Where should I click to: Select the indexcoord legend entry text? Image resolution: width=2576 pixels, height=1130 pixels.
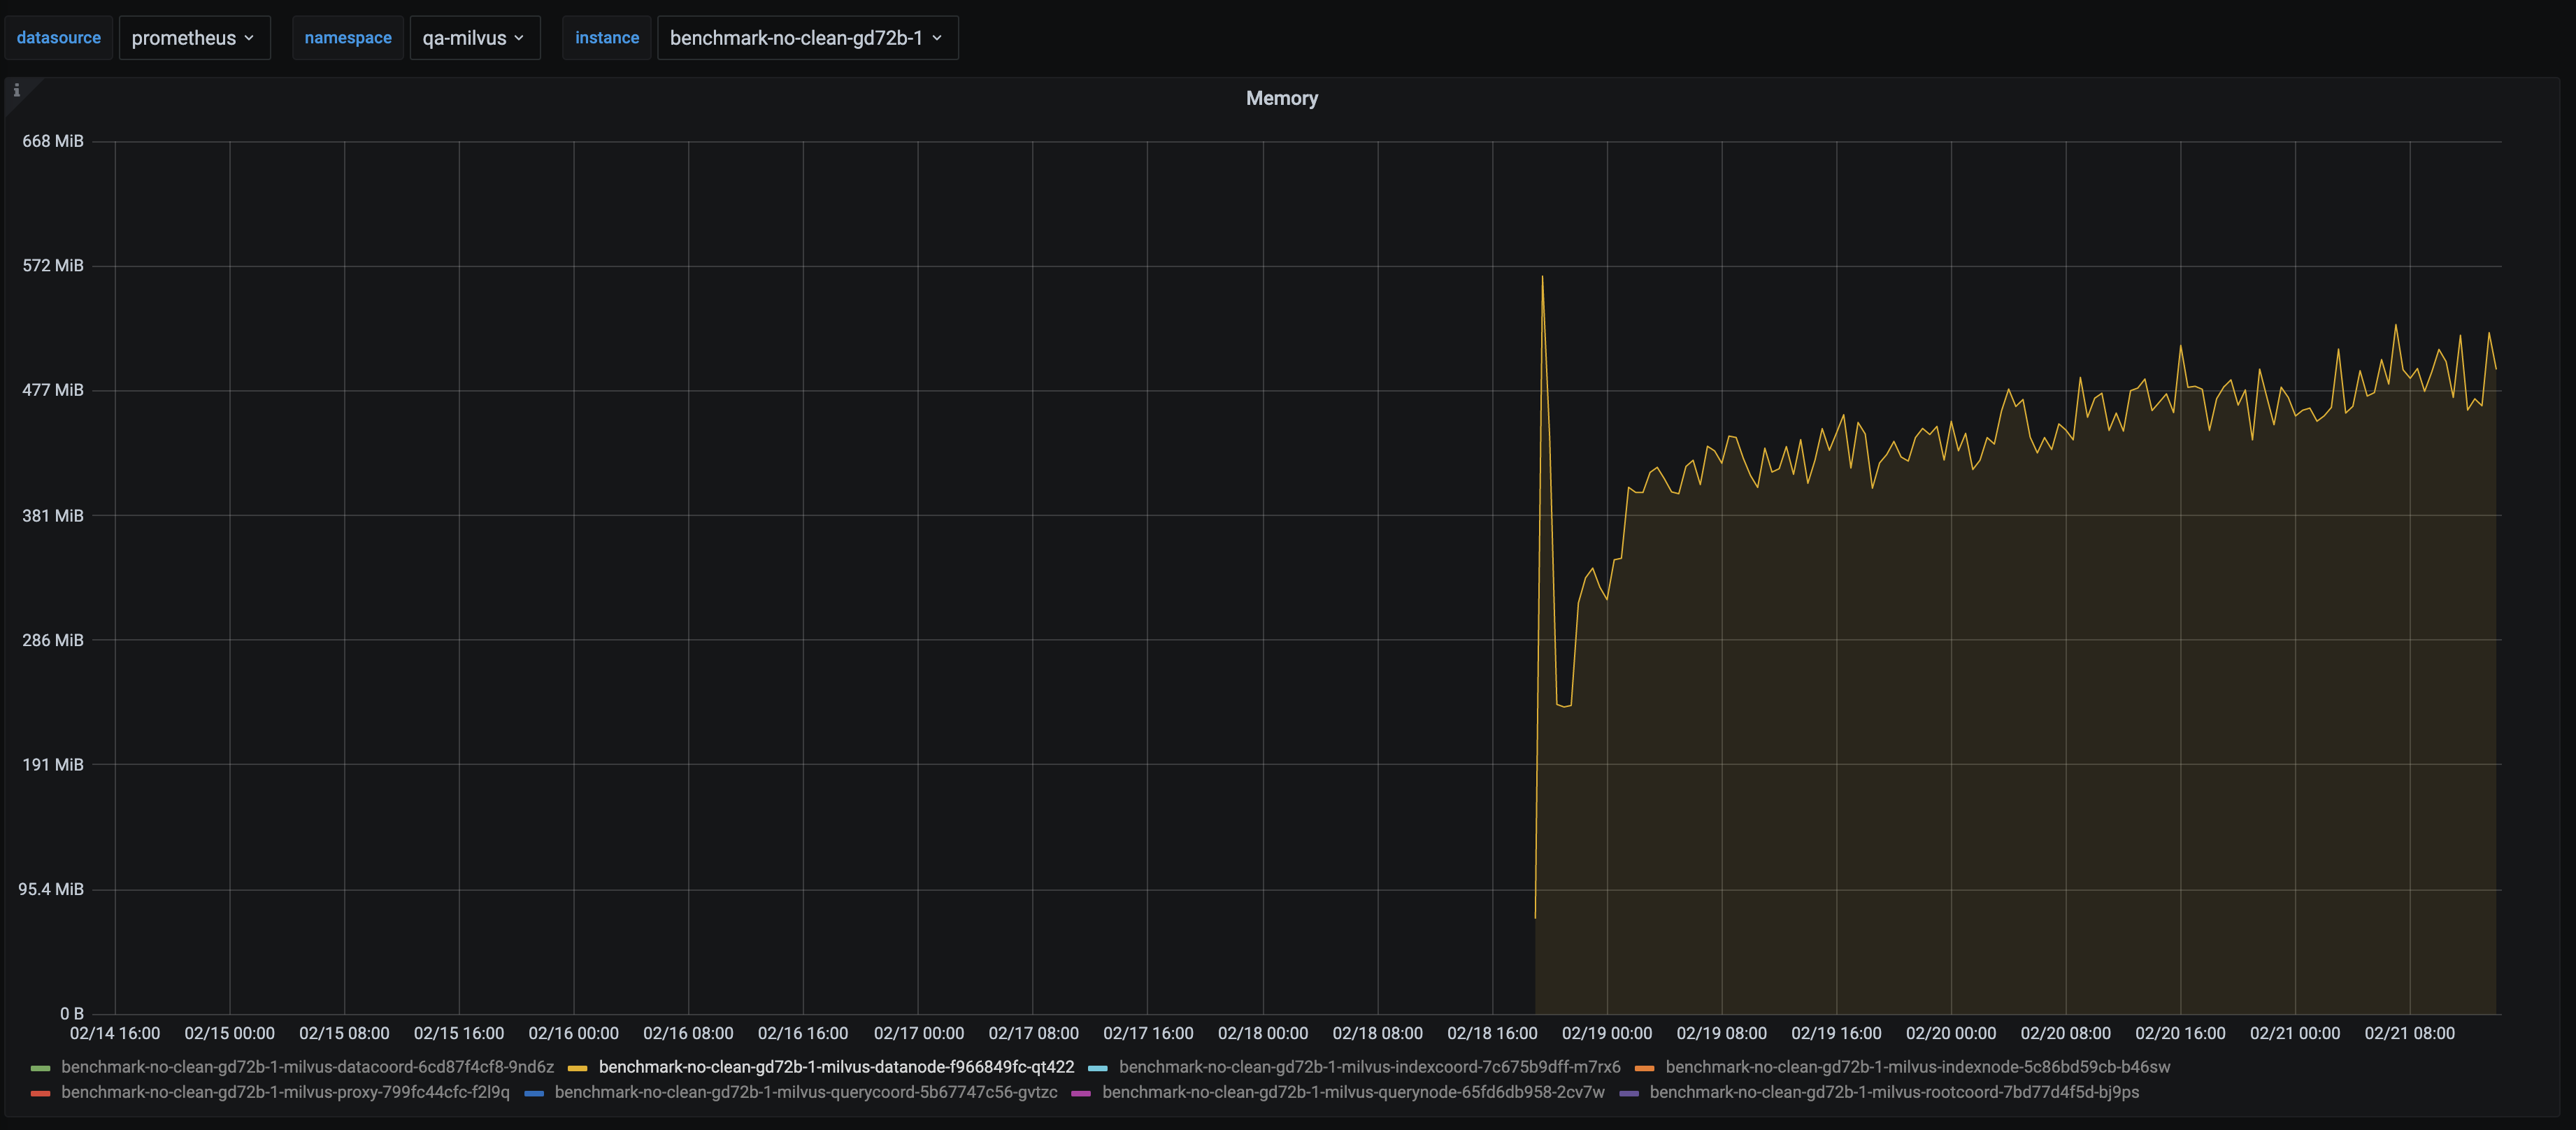[1369, 1067]
